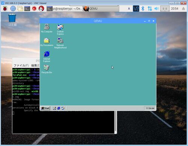
Task: Click the eject tray icon
Action: [183, 9]
